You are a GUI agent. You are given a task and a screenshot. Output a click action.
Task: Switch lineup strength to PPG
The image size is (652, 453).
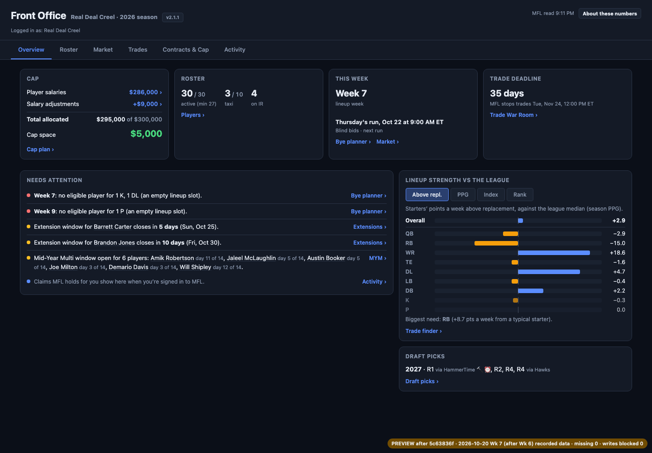(x=463, y=195)
